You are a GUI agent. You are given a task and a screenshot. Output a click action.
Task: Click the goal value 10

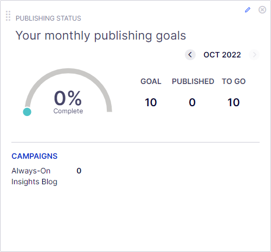[x=151, y=102]
